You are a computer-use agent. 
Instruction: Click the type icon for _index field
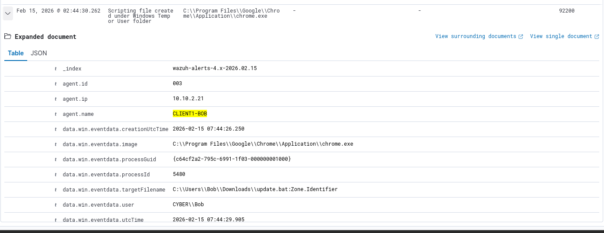55,69
